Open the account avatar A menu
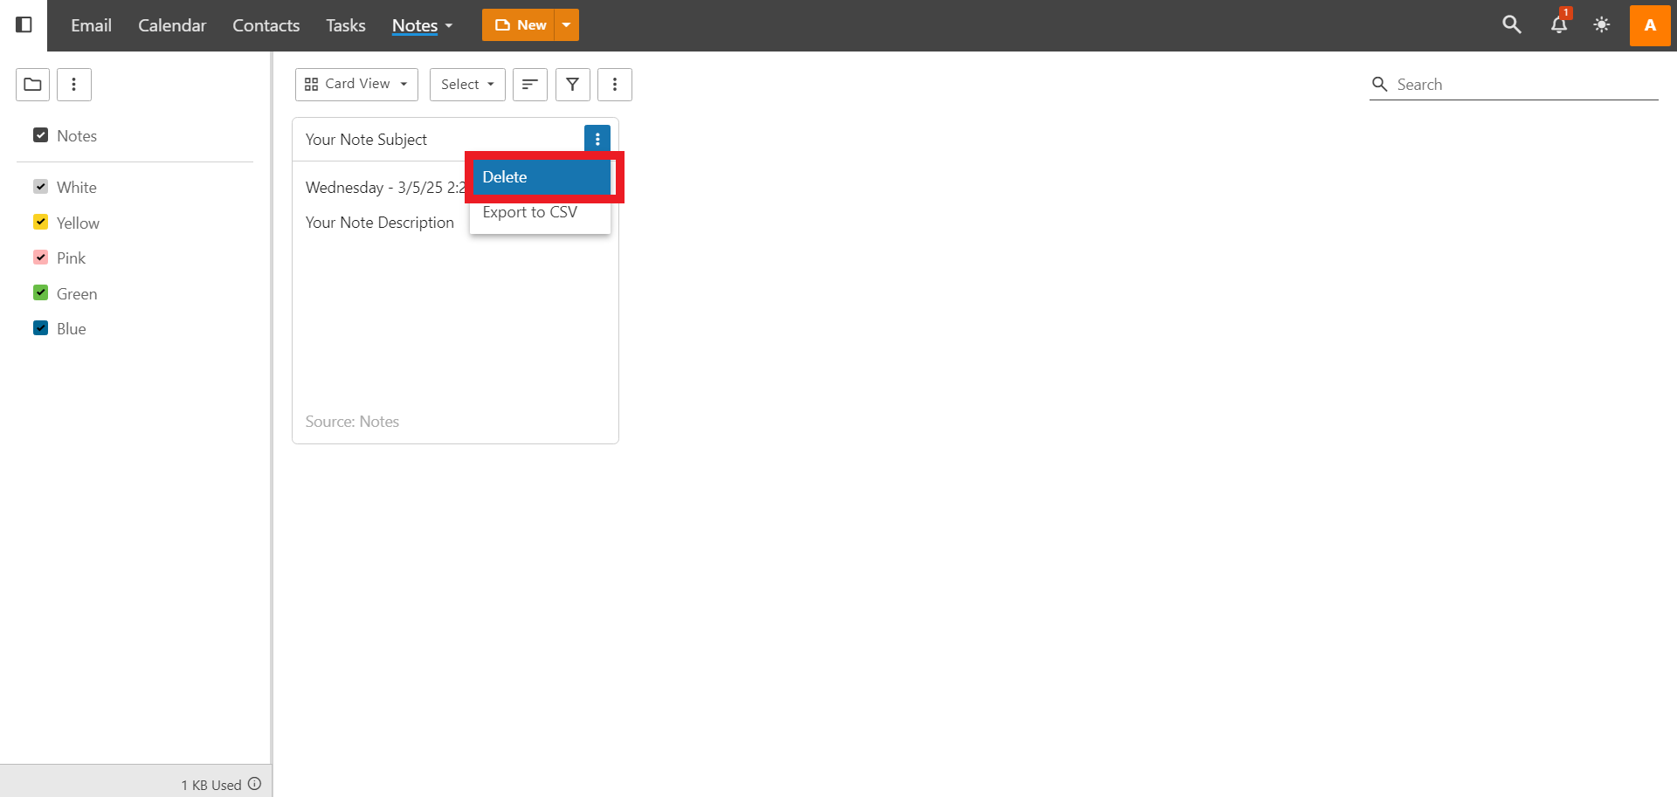1677x797 pixels. (x=1650, y=25)
